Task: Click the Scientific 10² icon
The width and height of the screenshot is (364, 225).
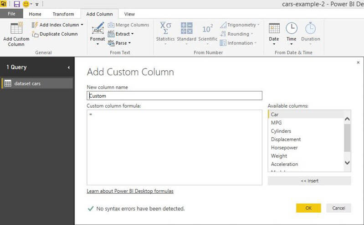Action: tap(207, 28)
